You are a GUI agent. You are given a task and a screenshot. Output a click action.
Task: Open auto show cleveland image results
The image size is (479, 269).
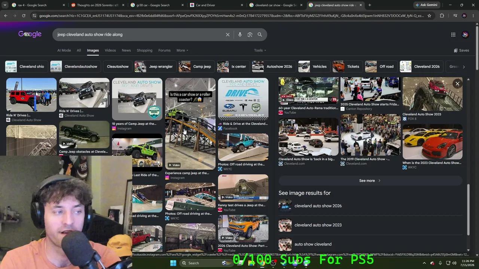coord(370,244)
